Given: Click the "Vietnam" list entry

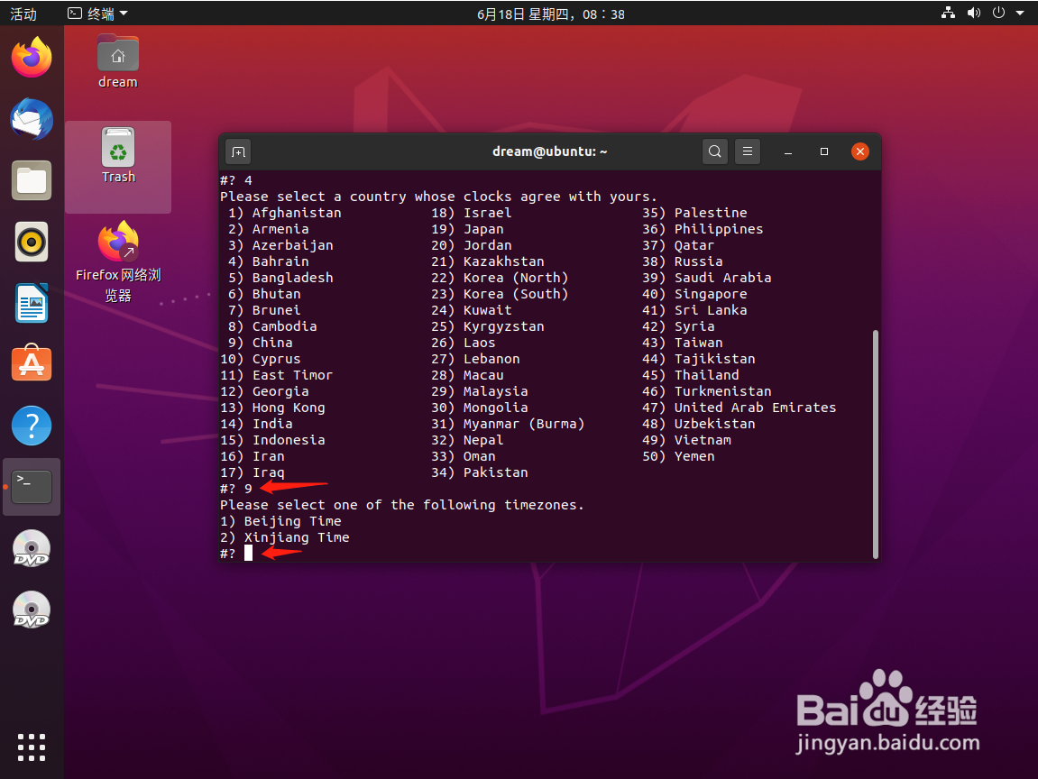Looking at the screenshot, I should (x=703, y=440).
